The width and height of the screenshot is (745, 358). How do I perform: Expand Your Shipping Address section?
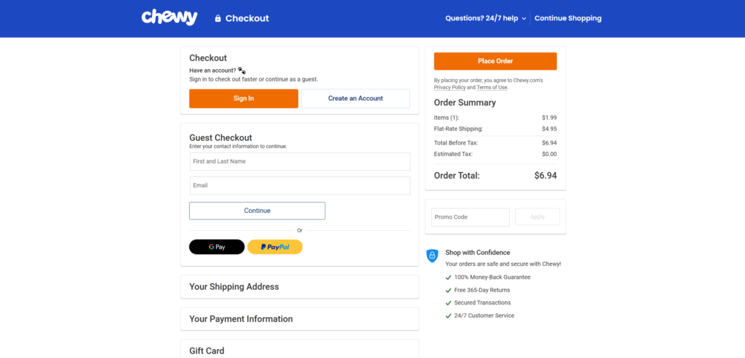click(x=299, y=287)
